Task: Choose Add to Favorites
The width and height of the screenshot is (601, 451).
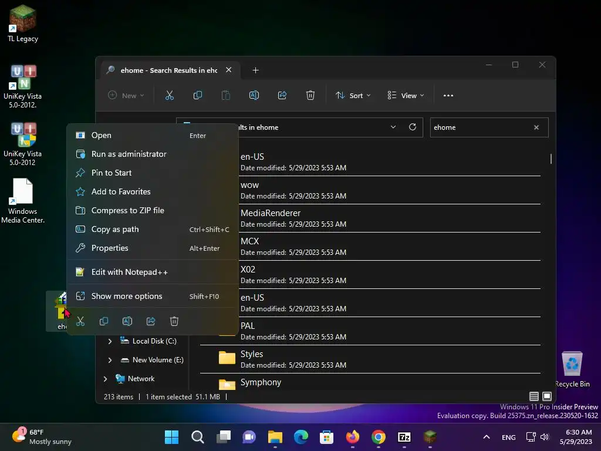Action: click(153, 192)
